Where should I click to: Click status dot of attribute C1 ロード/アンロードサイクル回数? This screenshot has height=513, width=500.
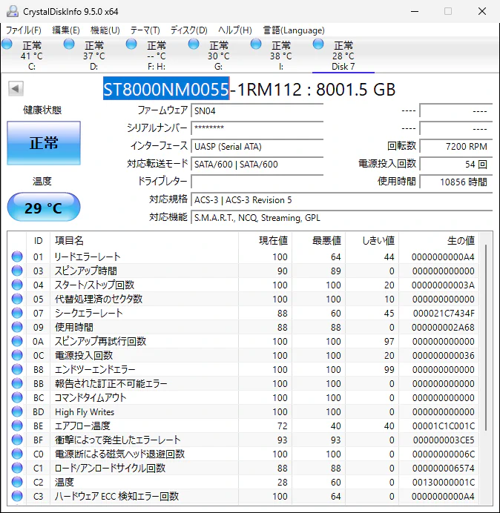pyautogui.click(x=17, y=468)
